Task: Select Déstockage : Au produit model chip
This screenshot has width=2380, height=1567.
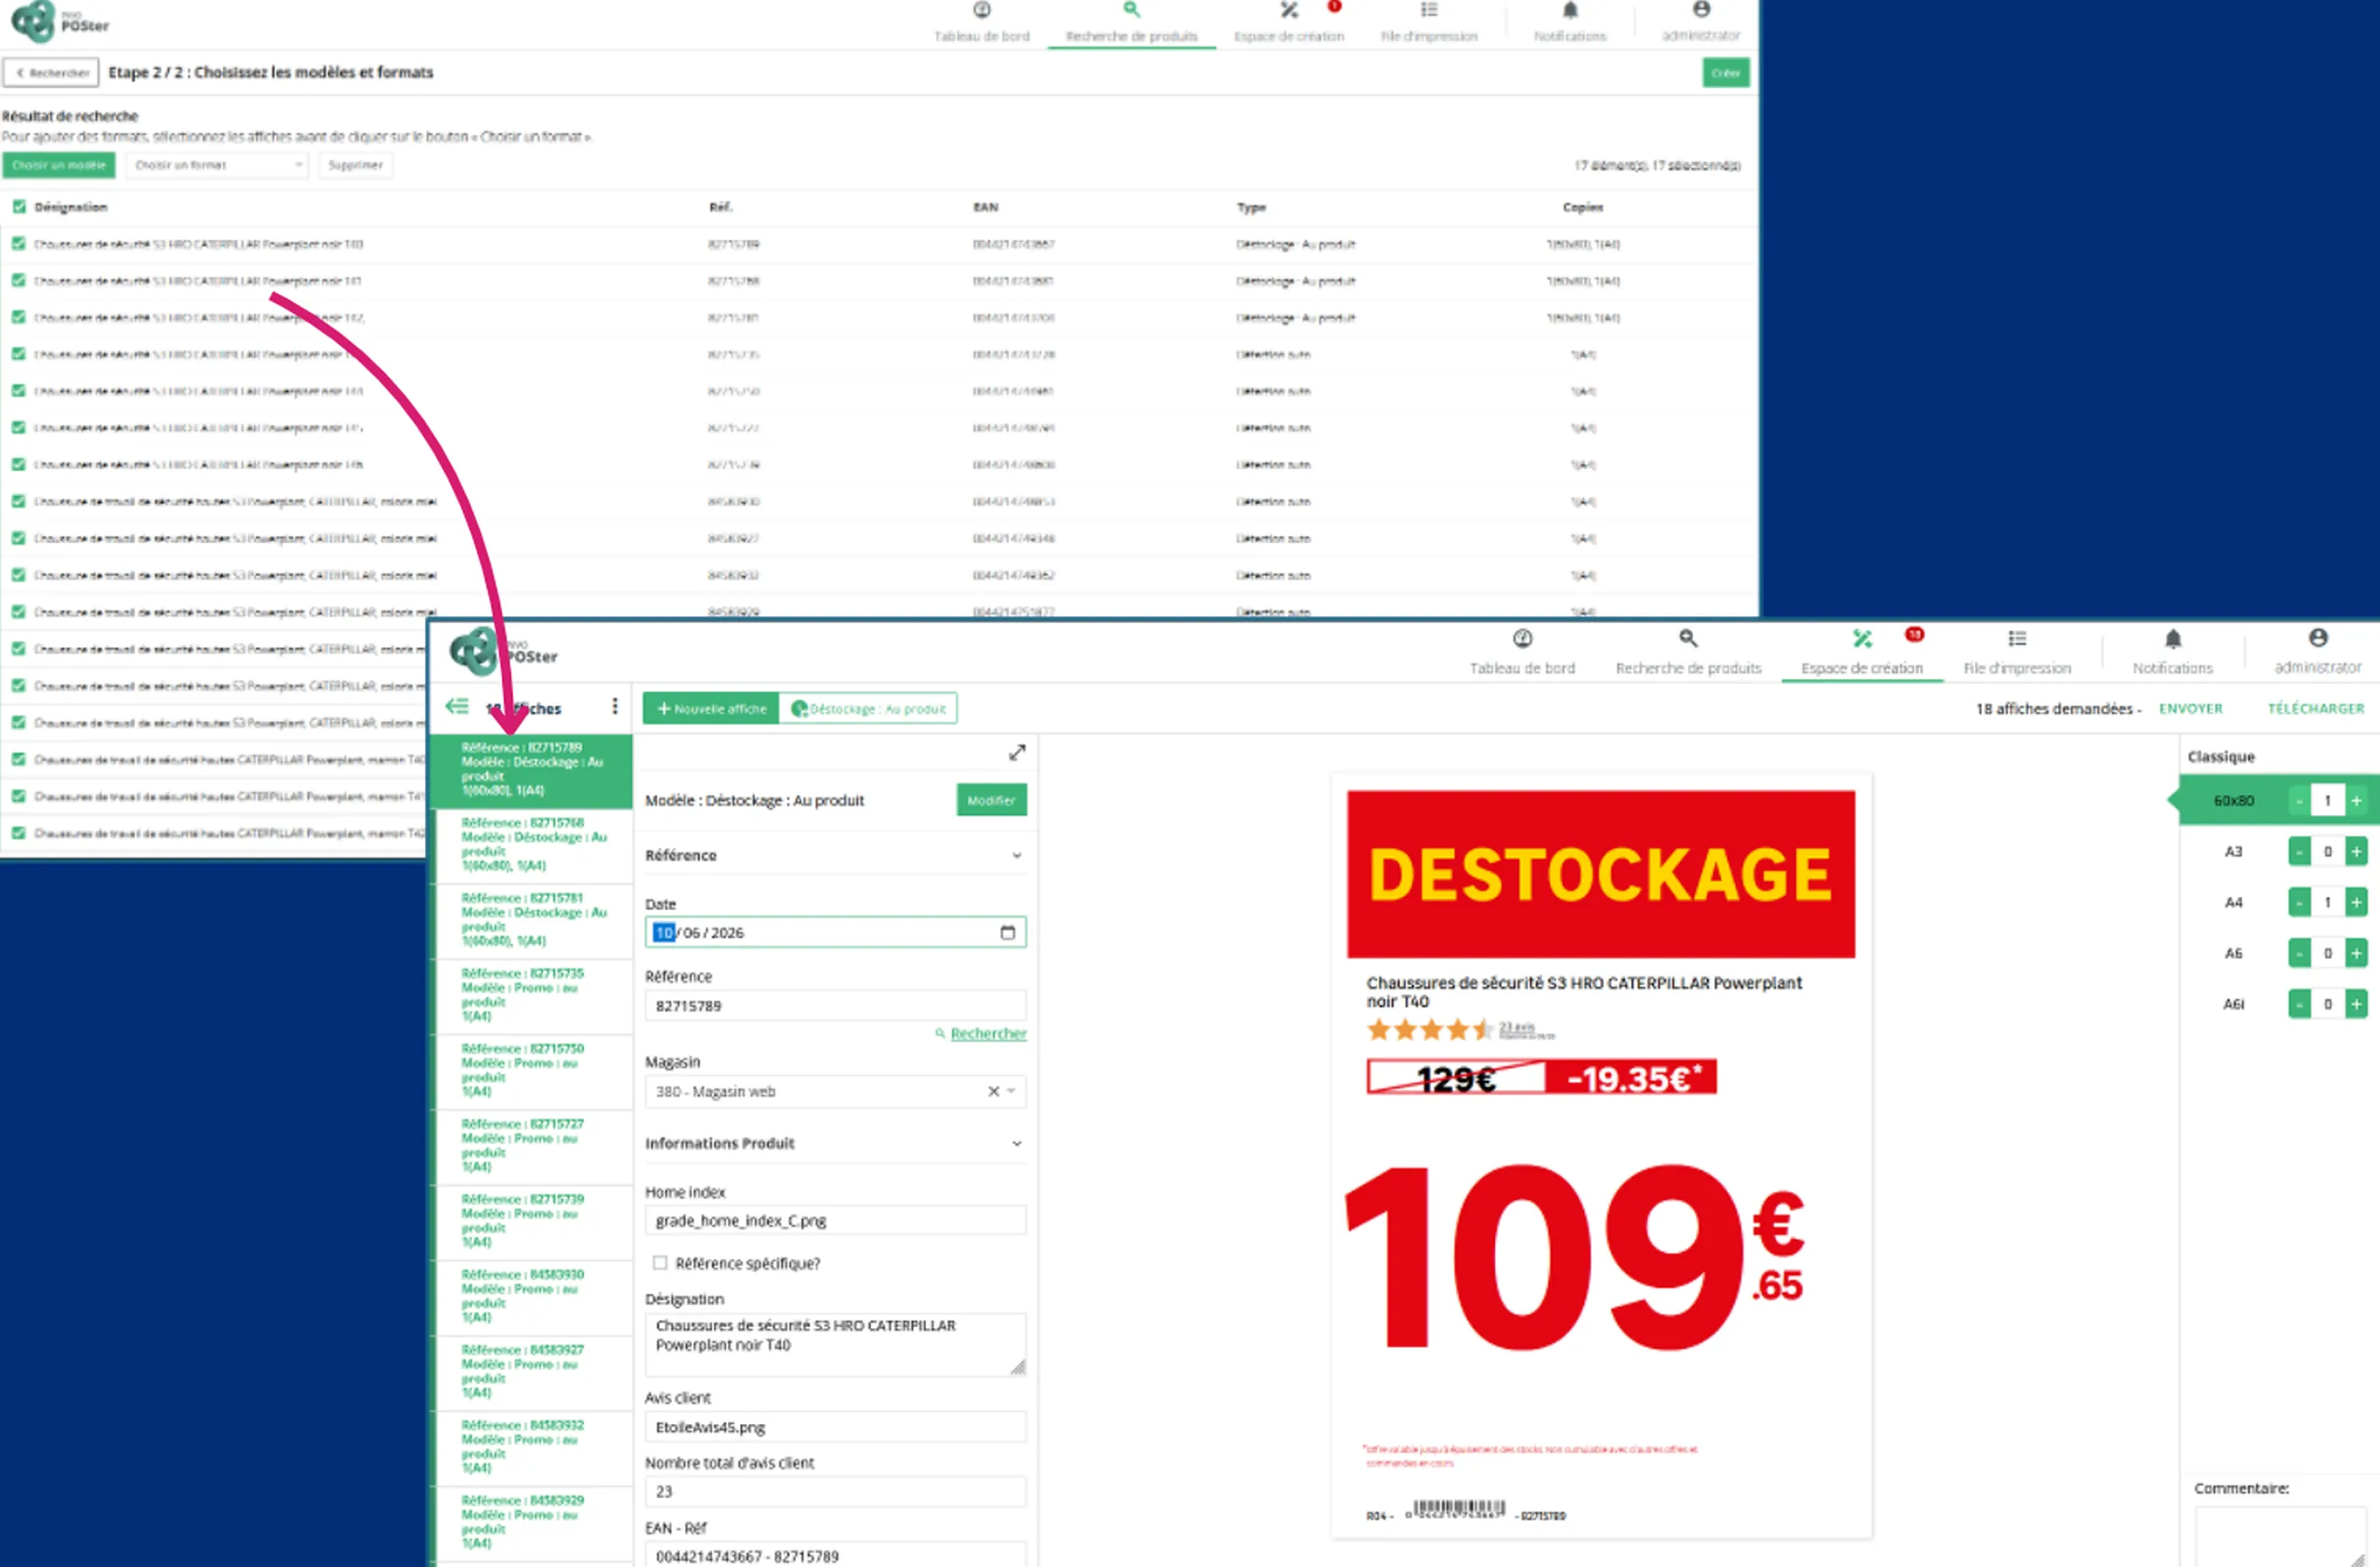Action: point(868,708)
